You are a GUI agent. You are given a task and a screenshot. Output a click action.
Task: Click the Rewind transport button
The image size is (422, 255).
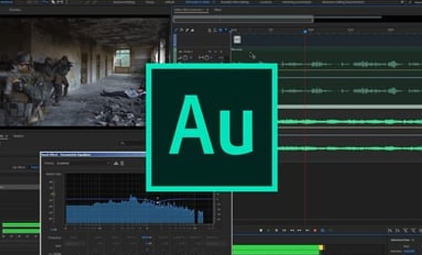(x=292, y=230)
